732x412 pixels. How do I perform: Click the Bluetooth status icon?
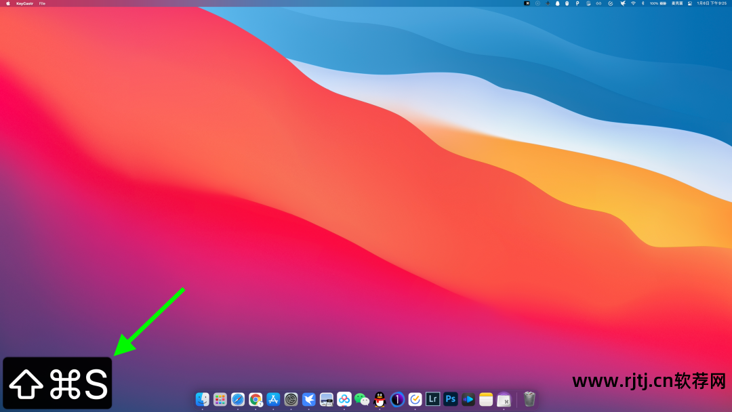pos(643,3)
